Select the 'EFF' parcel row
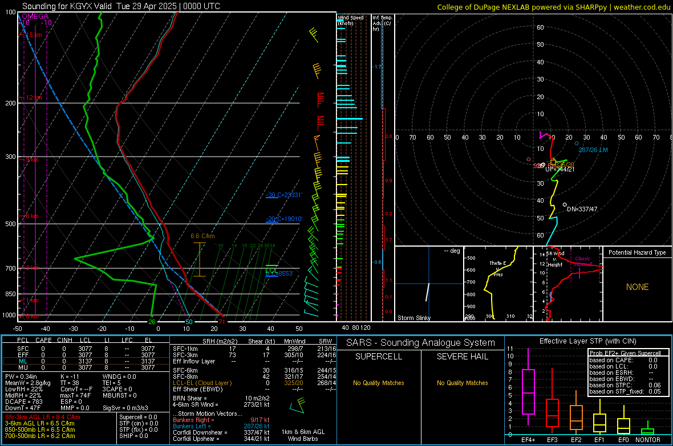 point(86,355)
